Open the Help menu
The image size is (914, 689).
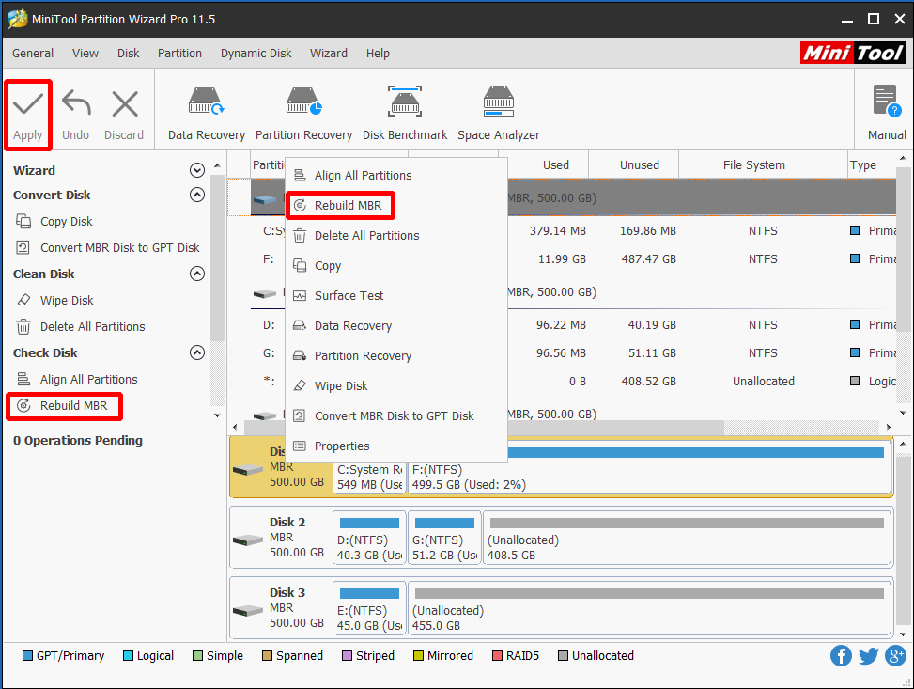(x=378, y=53)
